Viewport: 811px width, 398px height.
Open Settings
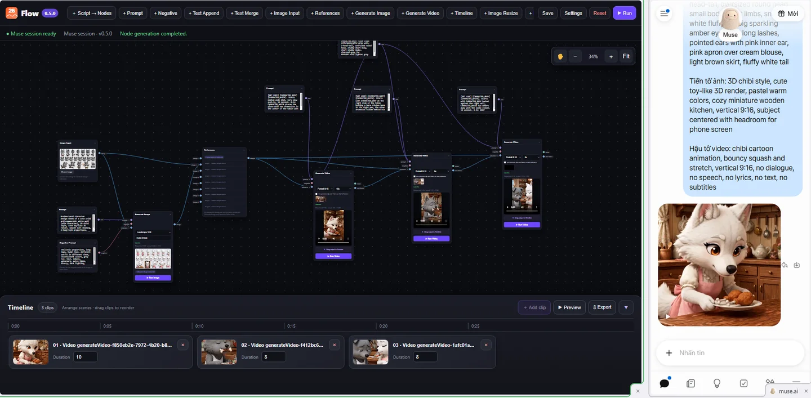(x=573, y=13)
